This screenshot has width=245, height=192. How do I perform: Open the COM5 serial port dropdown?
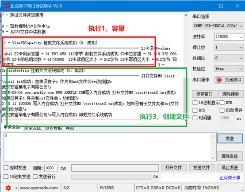(218, 26)
